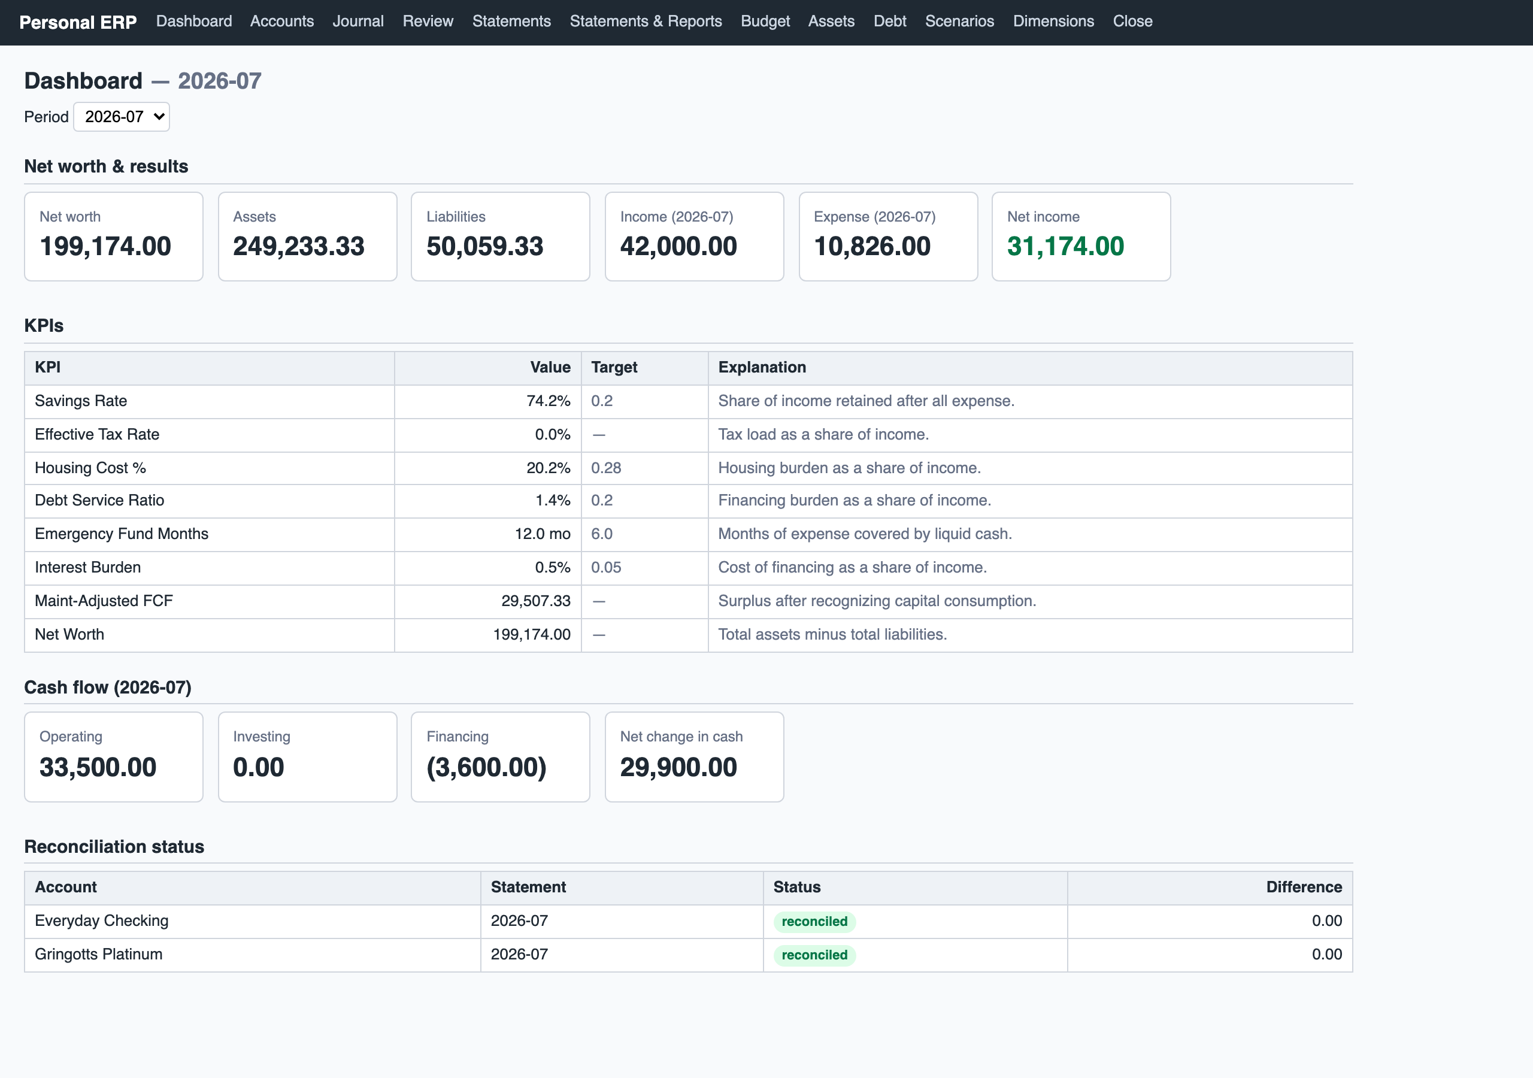1533x1078 pixels.
Task: Select the Effective Tax Rate row label
Action: [97, 435]
